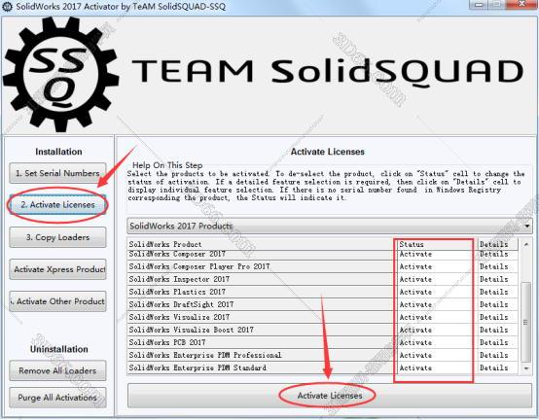The height and width of the screenshot is (420, 539).
Task: Click the gear icon in the title bar
Action: (x=7, y=6)
